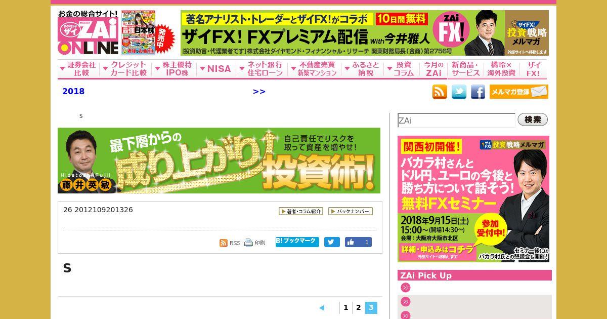Expand the 不動産売買 新築マンション menu
This screenshot has height=319, width=607.
click(x=314, y=69)
